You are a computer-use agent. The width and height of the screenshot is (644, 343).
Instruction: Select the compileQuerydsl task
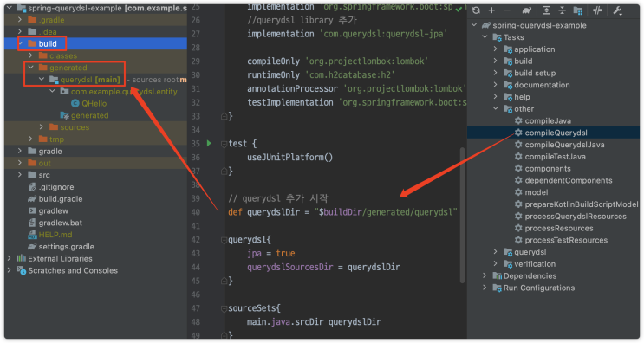tap(556, 133)
